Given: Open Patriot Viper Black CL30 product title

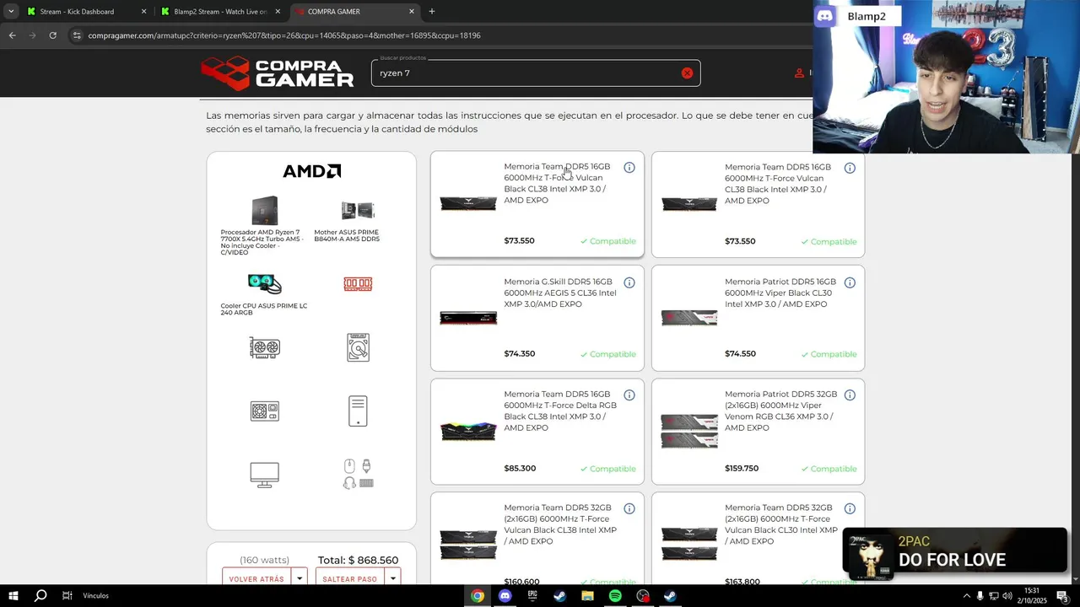Looking at the screenshot, I should (x=780, y=293).
